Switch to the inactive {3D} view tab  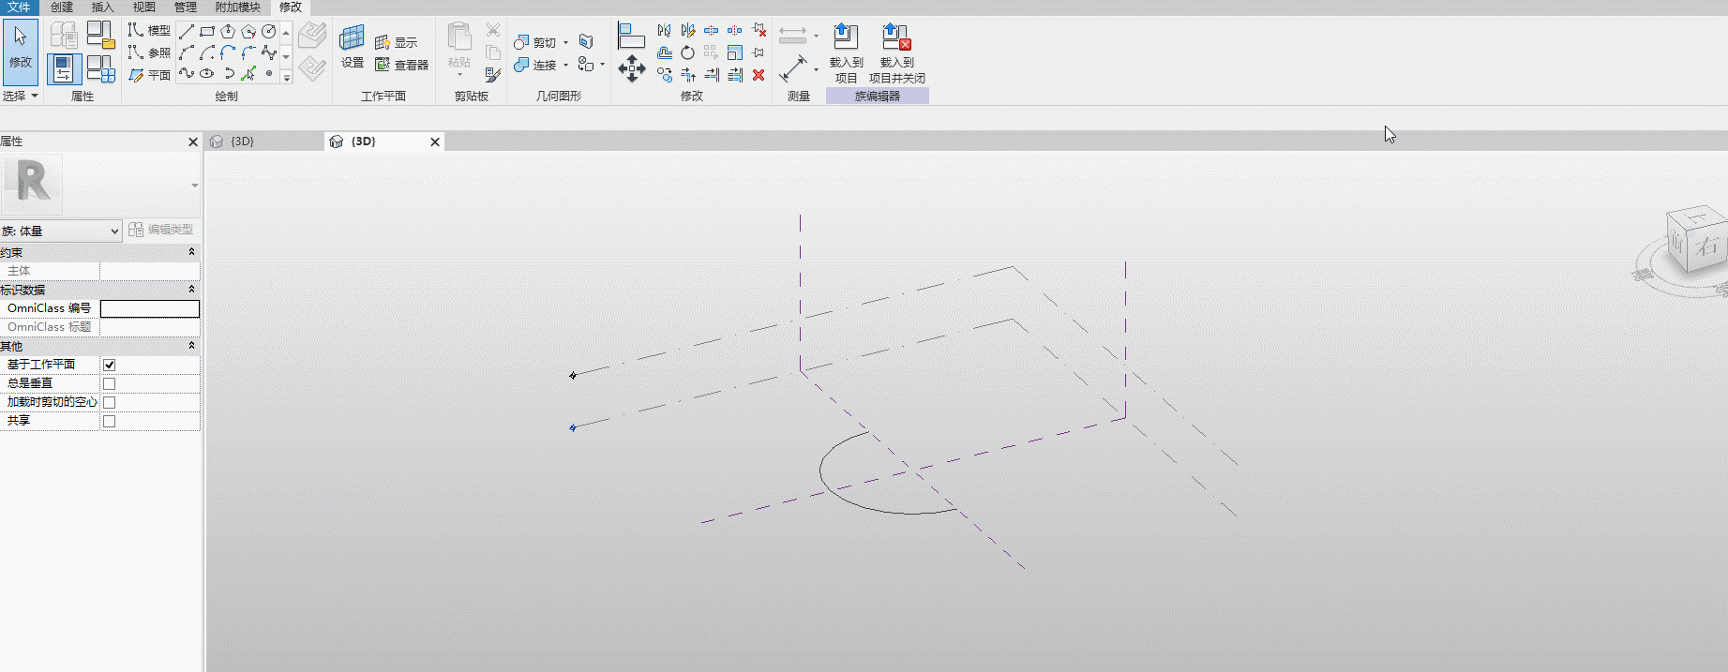tap(263, 142)
